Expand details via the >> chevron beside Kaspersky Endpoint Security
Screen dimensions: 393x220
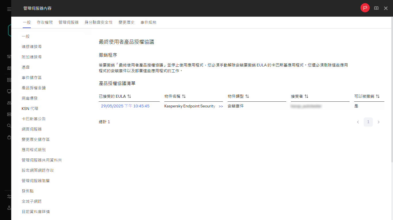tap(221, 106)
